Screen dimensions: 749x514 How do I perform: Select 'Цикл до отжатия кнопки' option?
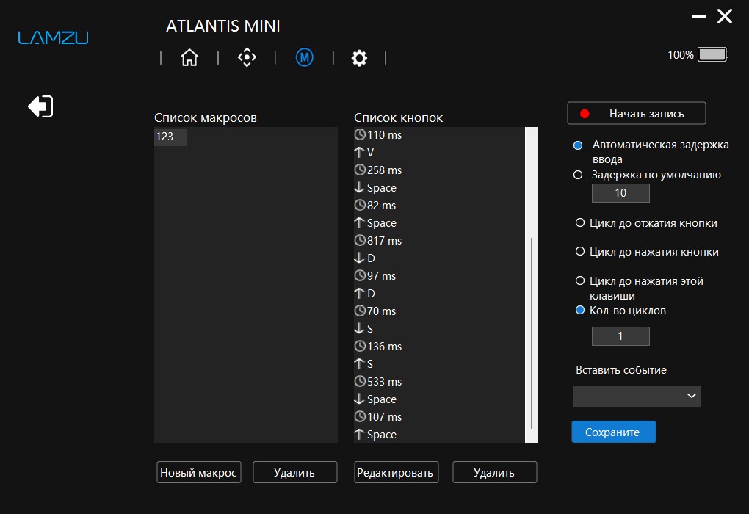pos(580,222)
